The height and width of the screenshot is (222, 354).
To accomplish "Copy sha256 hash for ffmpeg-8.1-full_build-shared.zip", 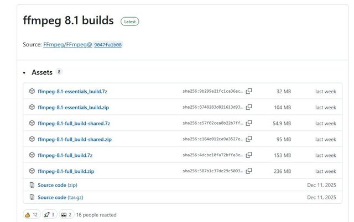I will point(249,139).
